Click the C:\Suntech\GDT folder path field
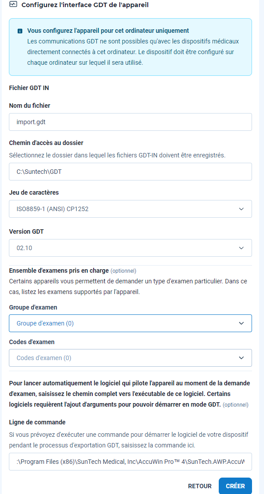264x494 pixels. click(x=130, y=172)
